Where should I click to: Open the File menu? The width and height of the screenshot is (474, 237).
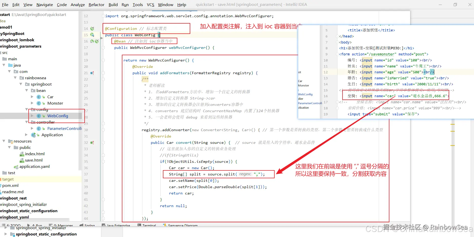tap(5, 5)
